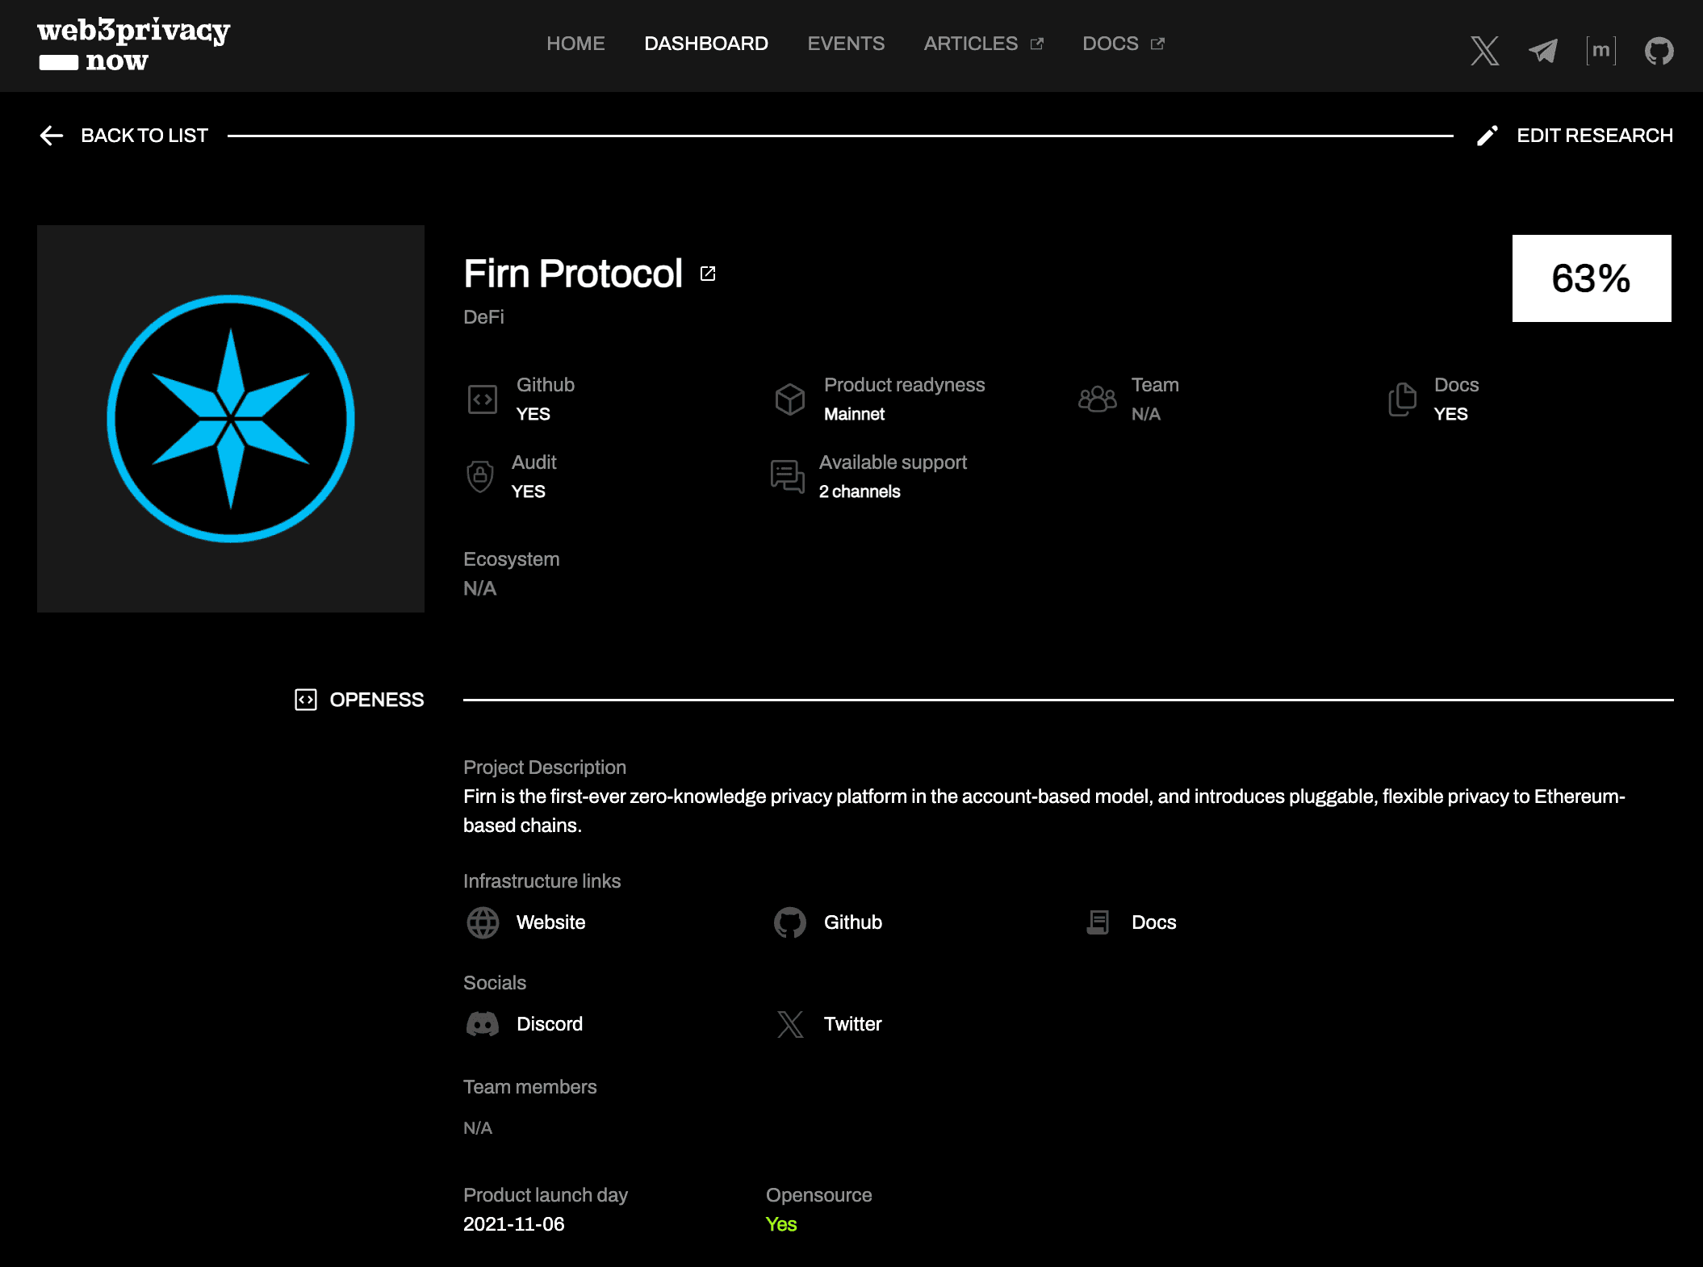Screen dimensions: 1703x1267
Task: Click the Available support chat icon
Action: tap(788, 476)
